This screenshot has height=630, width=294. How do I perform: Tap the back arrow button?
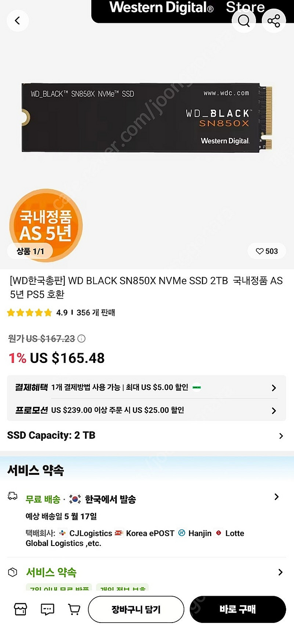(x=18, y=20)
